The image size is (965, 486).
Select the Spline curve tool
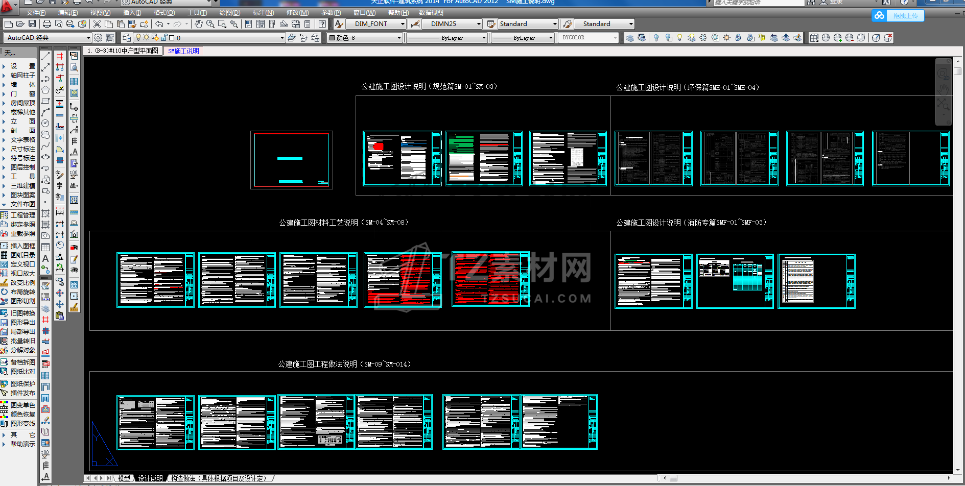click(45, 146)
